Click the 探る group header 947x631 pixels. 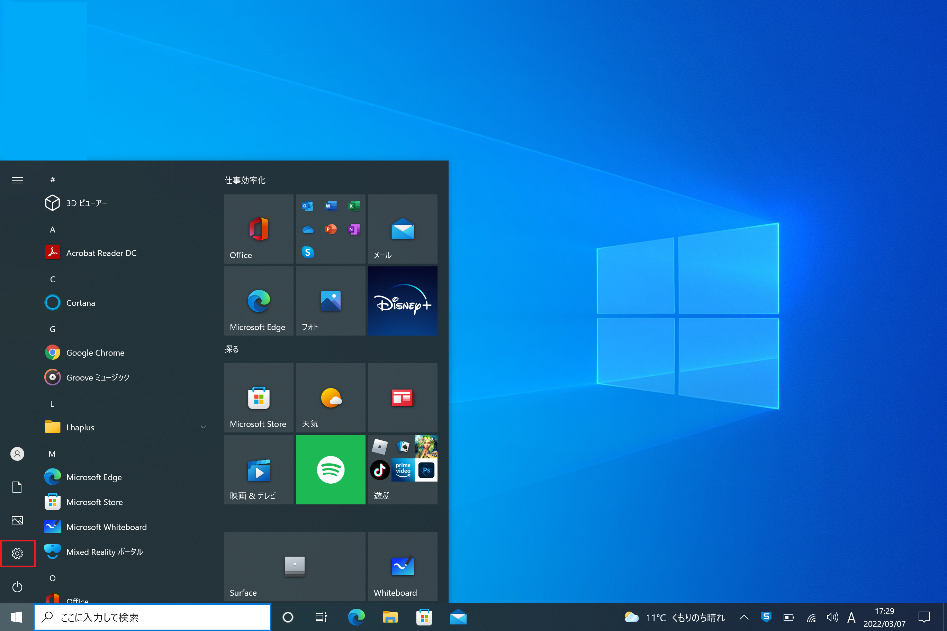[232, 349]
